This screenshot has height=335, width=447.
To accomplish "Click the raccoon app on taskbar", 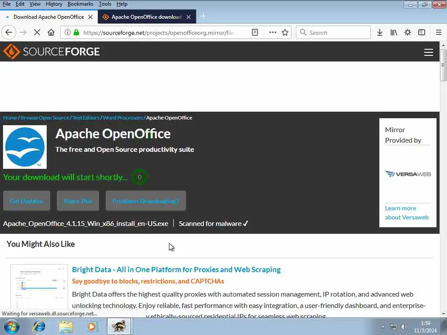I will (119, 326).
